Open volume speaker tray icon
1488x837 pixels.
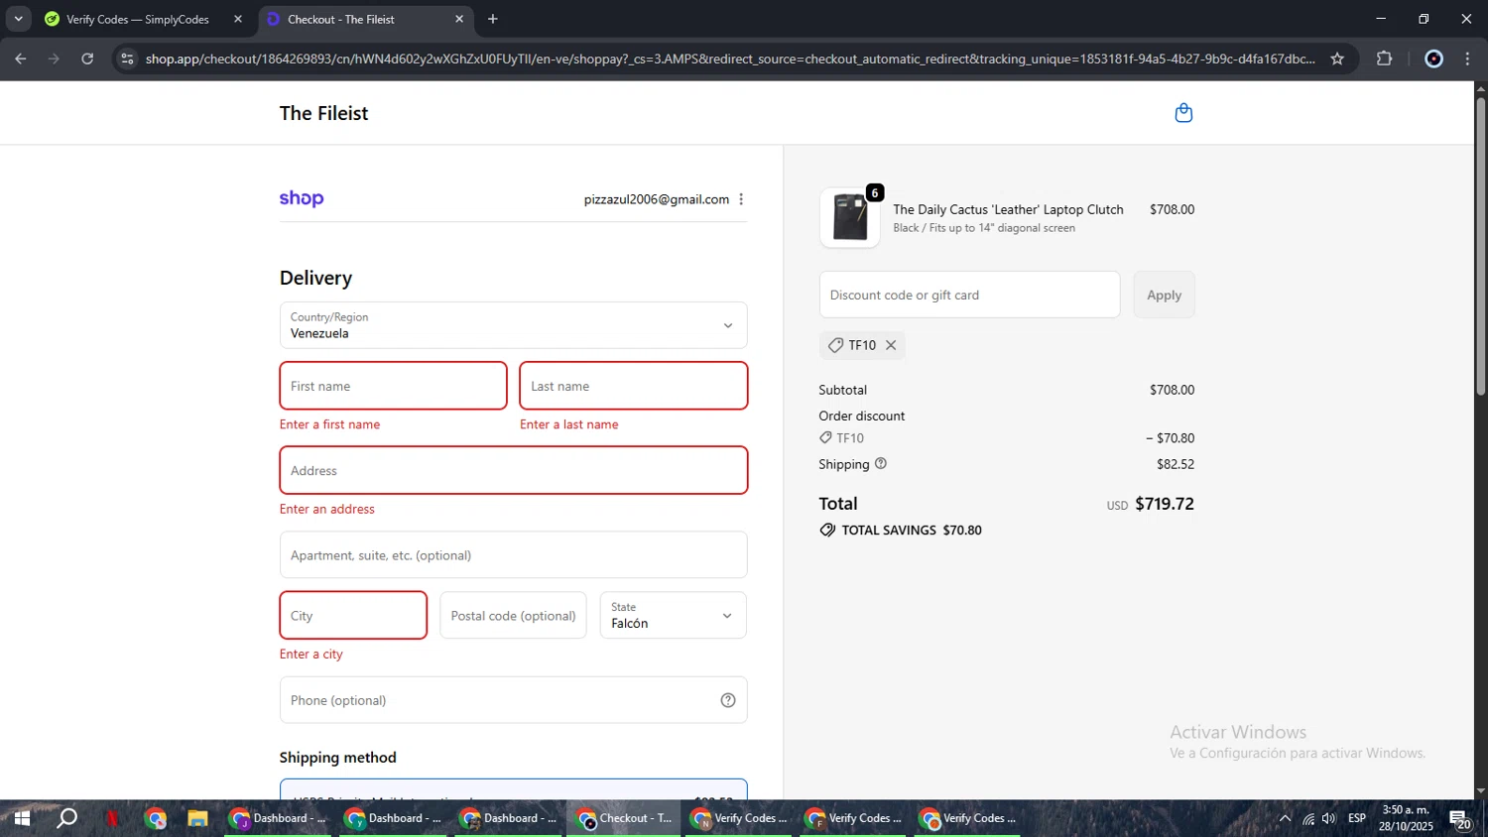point(1329,818)
